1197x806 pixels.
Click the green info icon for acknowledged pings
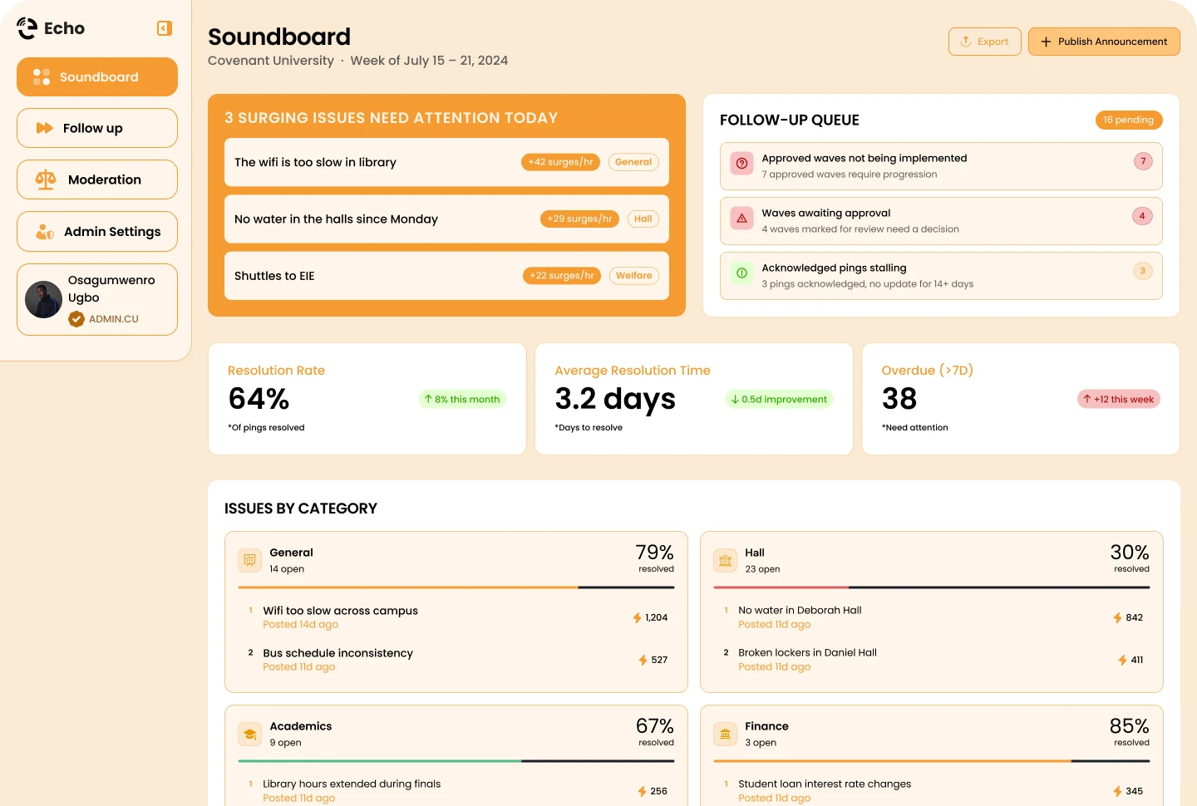click(x=741, y=273)
